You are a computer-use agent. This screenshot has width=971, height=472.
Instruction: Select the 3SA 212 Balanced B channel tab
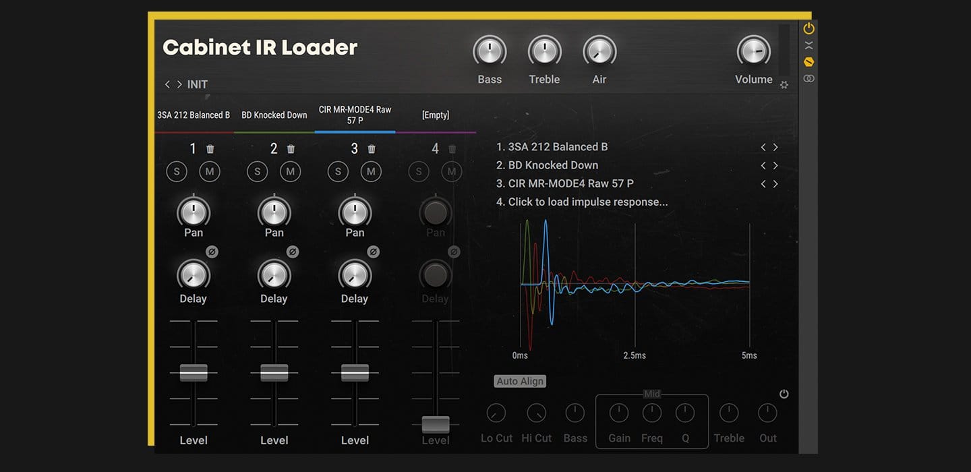tap(194, 115)
